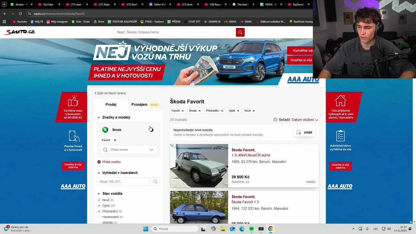Go back with browser back arrow
Screen dimensions: 416x234
coord(5,14)
